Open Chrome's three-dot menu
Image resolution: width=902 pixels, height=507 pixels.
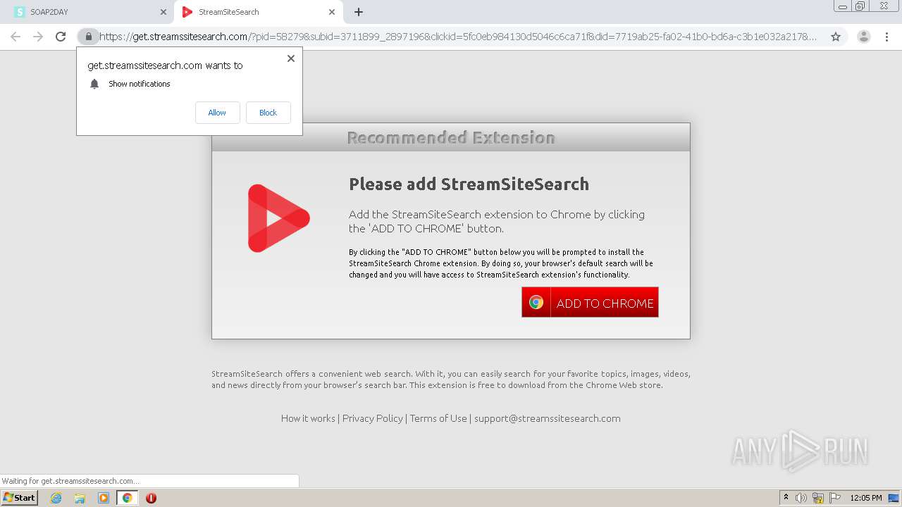[x=886, y=37]
